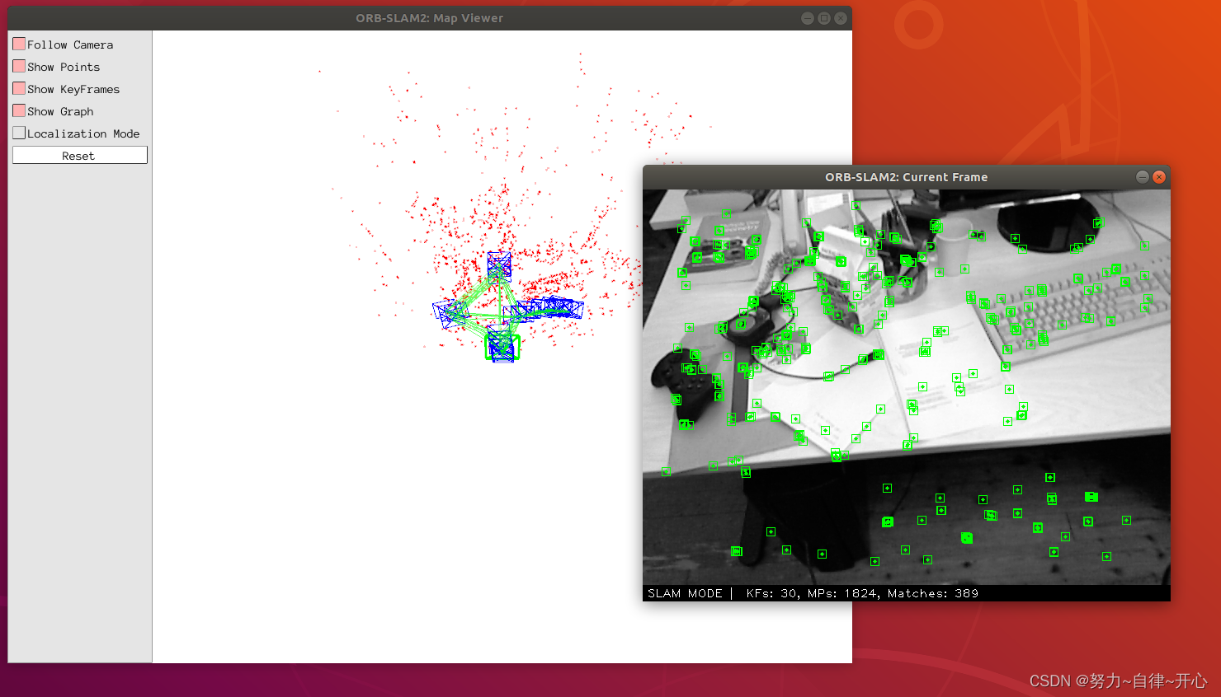Toggle the Follow Camera checkbox
The height and width of the screenshot is (697, 1221).
[x=19, y=44]
